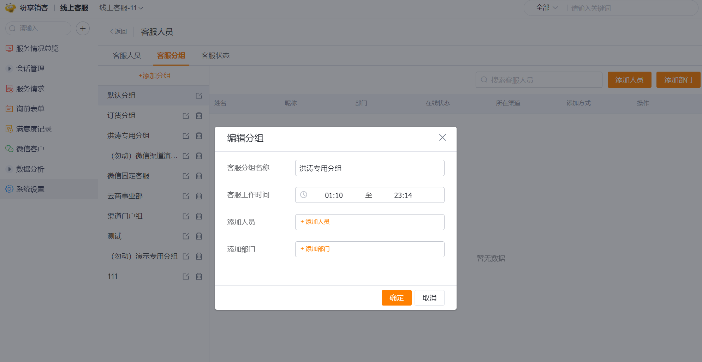The height and width of the screenshot is (362, 702).
Task: Click the edit icon for 默认分组
Action: (199, 96)
